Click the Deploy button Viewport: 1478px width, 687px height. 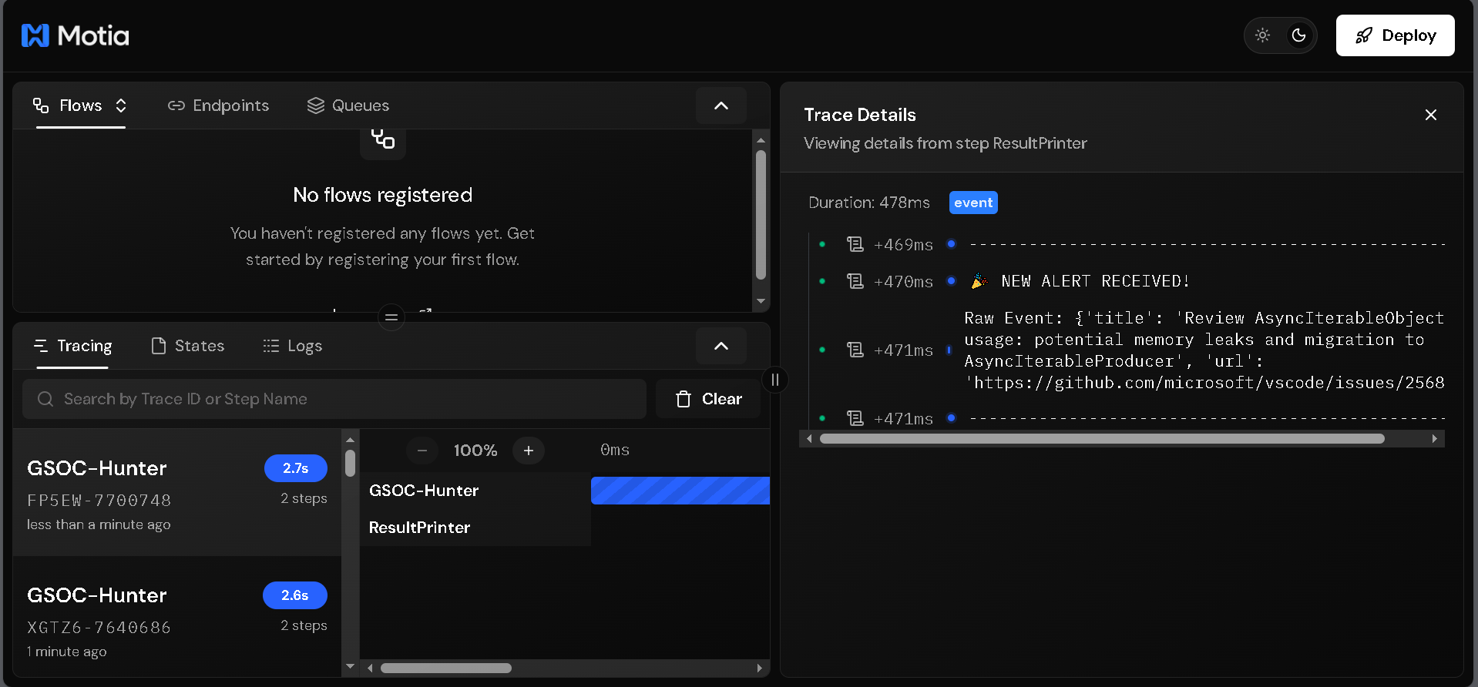(1395, 35)
